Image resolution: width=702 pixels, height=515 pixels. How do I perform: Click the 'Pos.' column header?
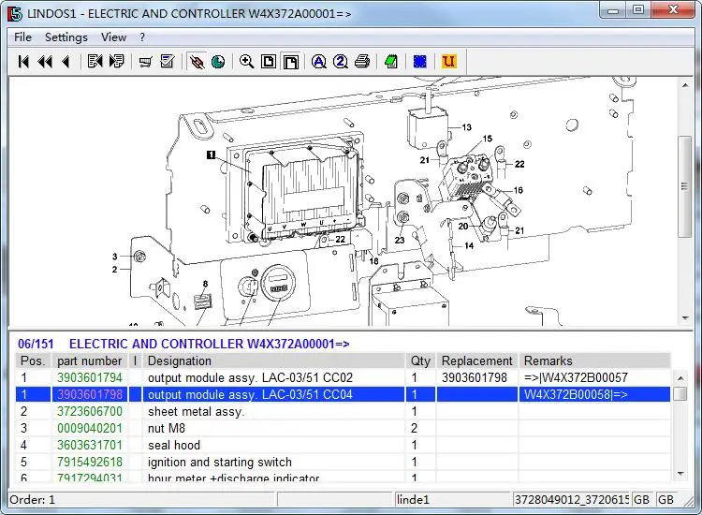pyautogui.click(x=33, y=360)
